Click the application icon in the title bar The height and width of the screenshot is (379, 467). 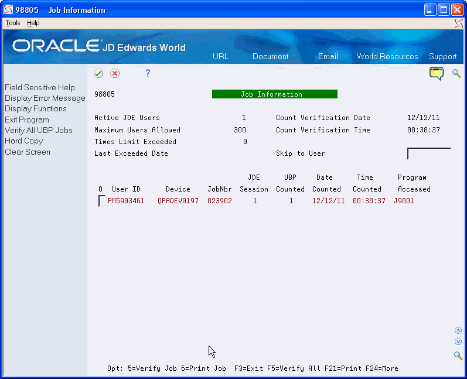click(x=8, y=10)
